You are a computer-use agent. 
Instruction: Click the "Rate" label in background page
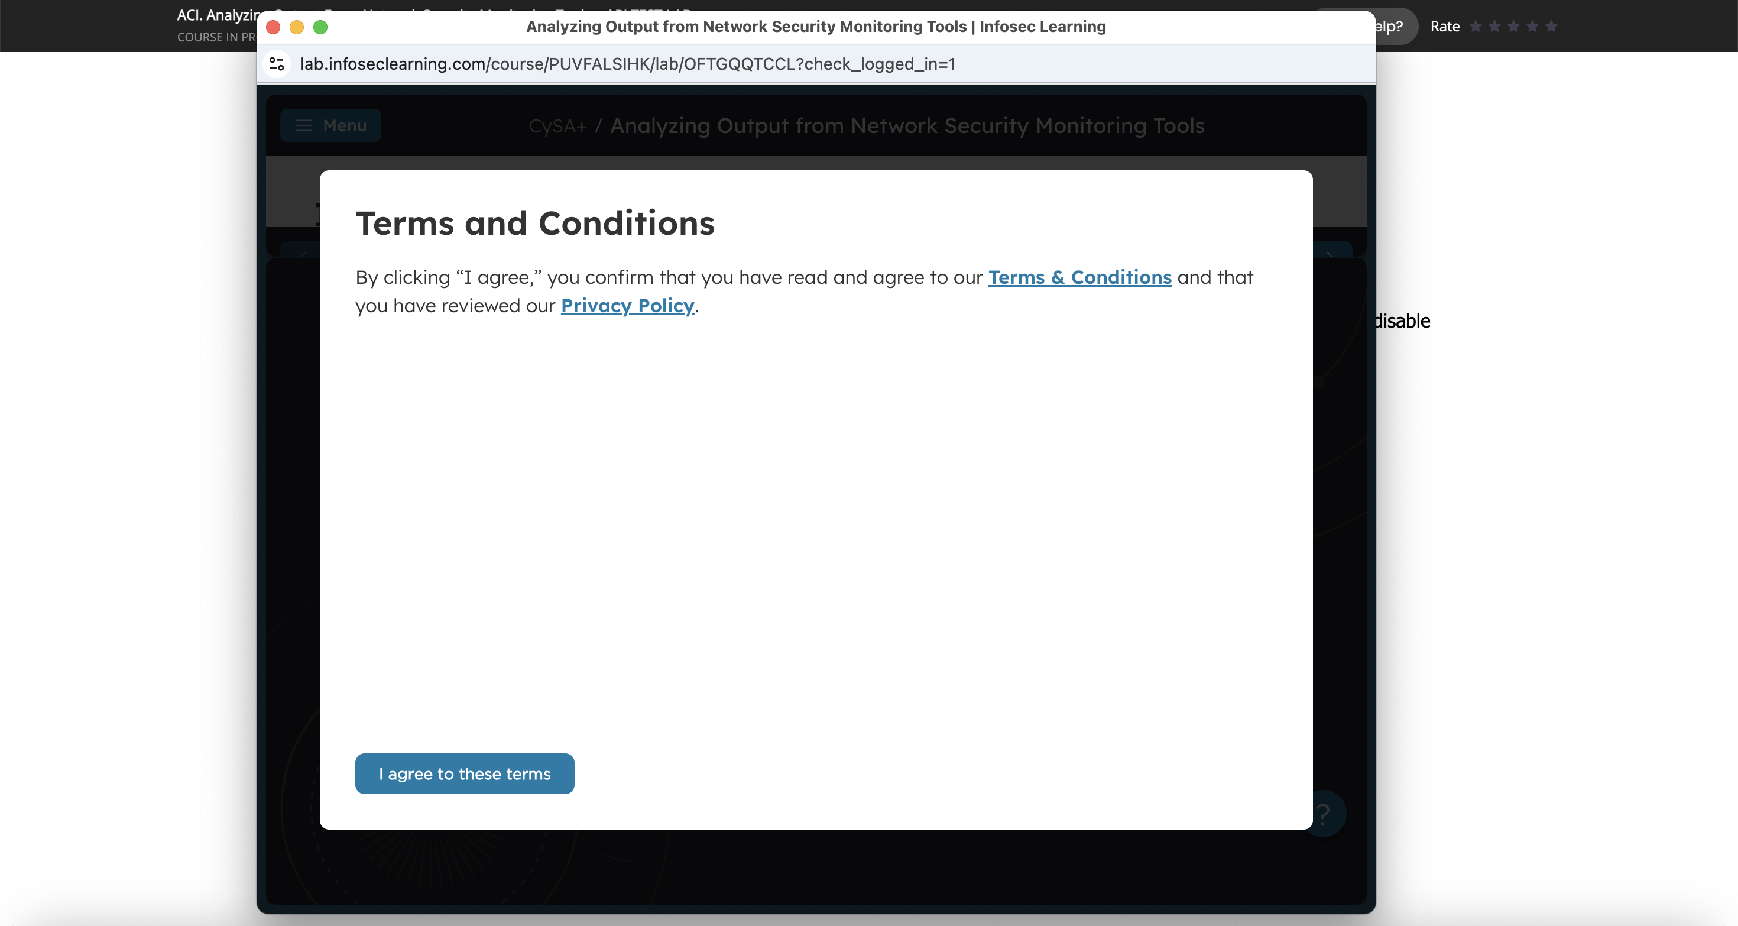pos(1445,27)
